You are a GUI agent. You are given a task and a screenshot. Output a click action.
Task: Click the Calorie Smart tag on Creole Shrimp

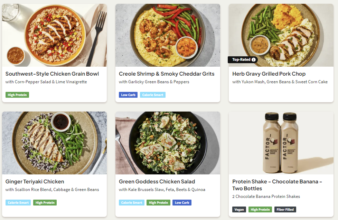[x=153, y=95]
